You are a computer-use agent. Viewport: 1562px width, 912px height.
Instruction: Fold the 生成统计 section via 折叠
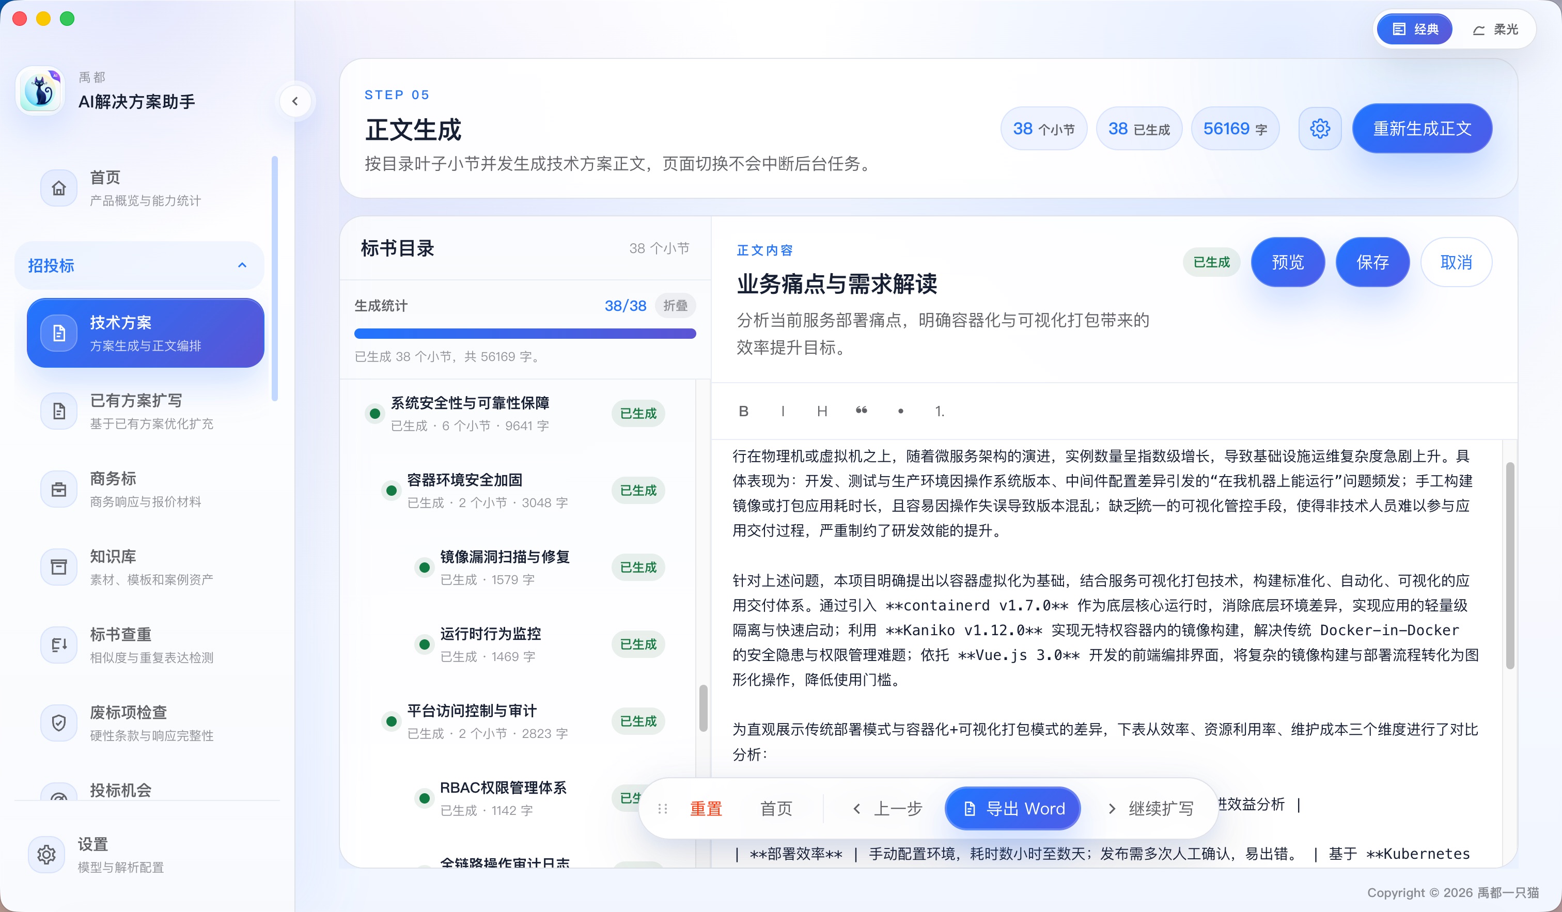tap(675, 305)
